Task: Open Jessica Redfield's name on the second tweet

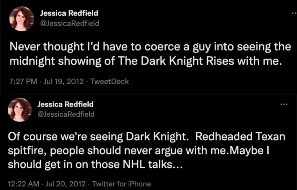Action: (65, 104)
